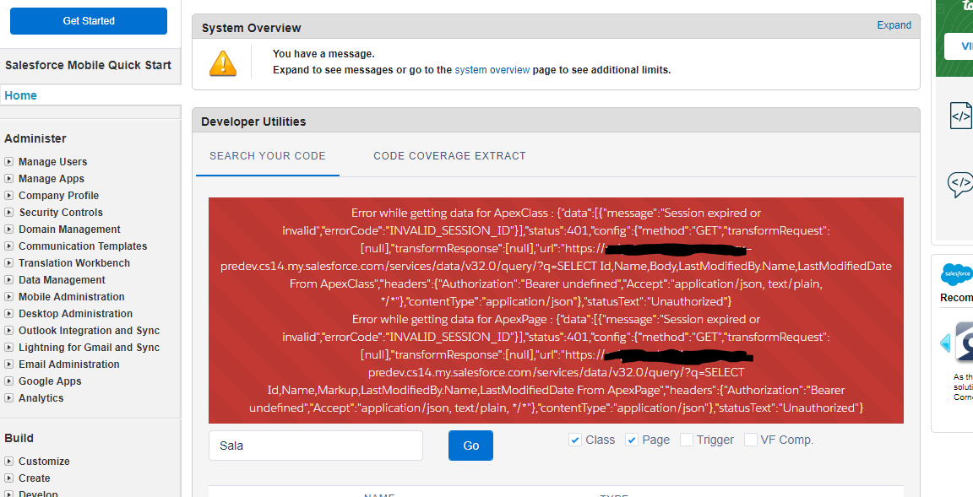
Task: Enable the VF Comp. checkbox
Action: tap(750, 440)
